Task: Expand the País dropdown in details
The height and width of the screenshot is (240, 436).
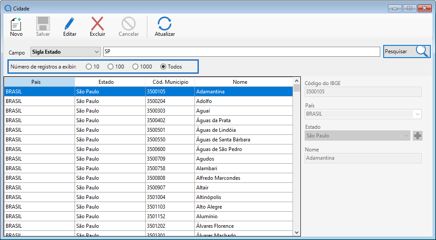Action: 417,114
